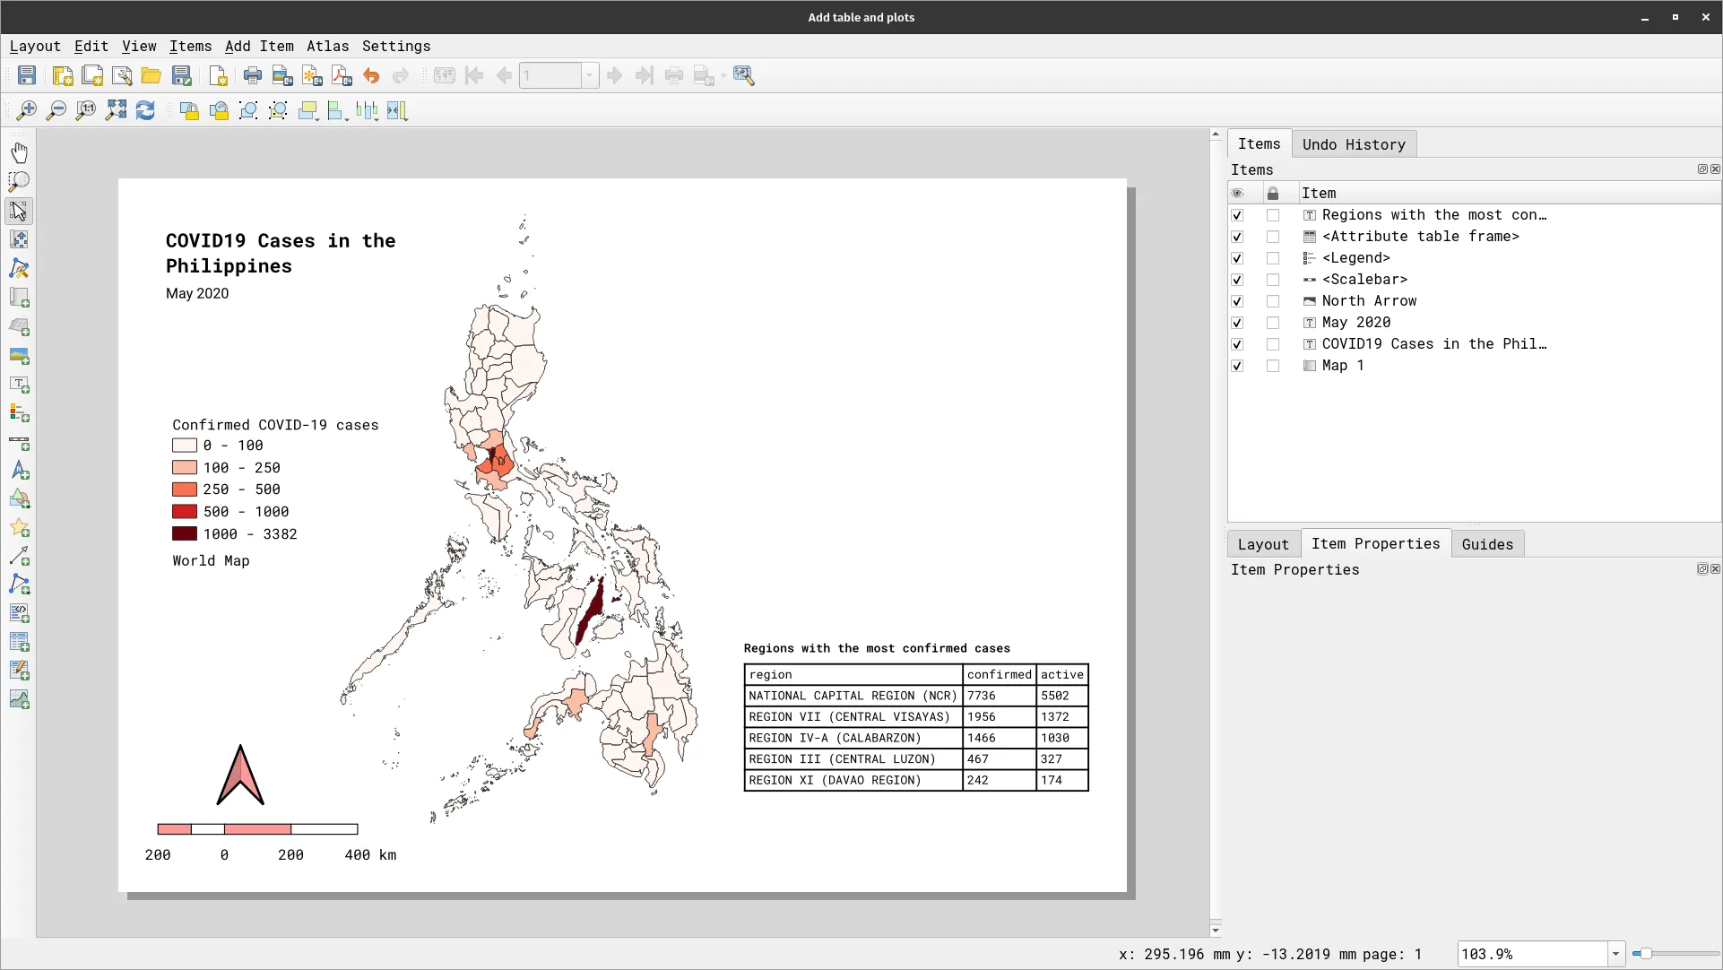Switch to the Undo History tab
Viewport: 1723px width, 970px height.
click(1353, 144)
